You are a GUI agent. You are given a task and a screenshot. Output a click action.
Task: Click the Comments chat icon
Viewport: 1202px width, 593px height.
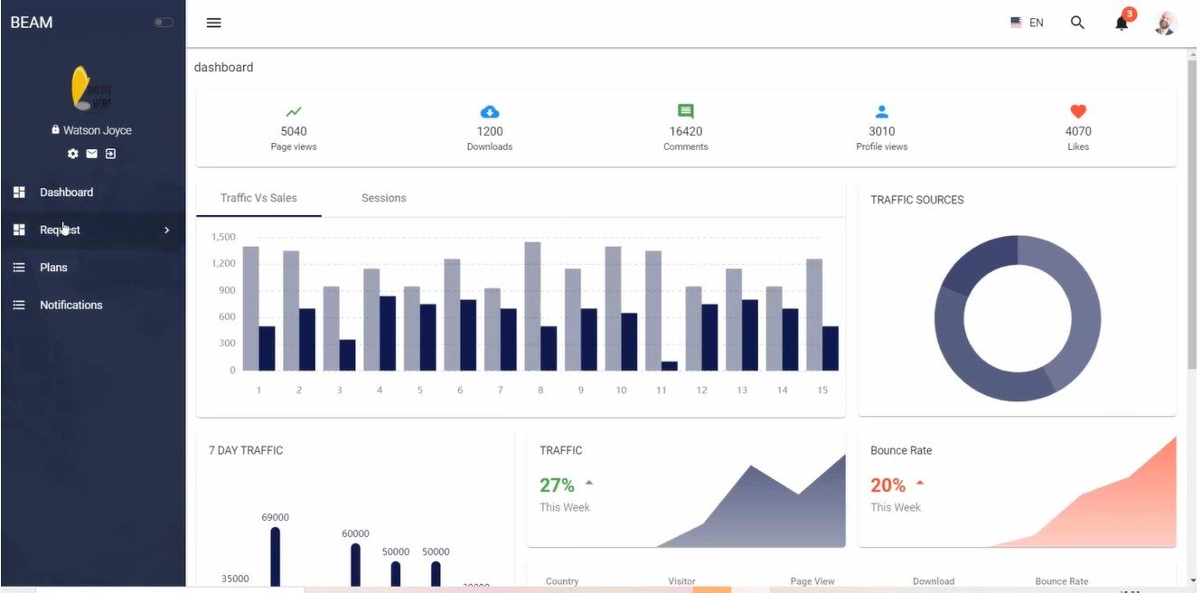[686, 112]
